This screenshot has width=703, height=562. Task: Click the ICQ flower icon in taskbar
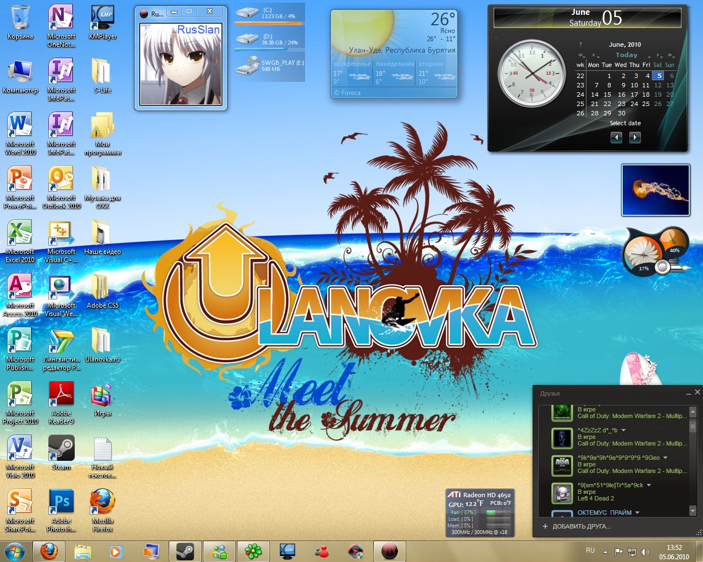253,551
